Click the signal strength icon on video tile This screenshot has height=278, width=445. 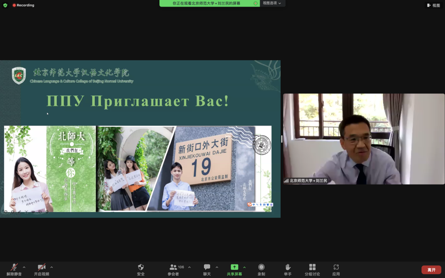286,181
